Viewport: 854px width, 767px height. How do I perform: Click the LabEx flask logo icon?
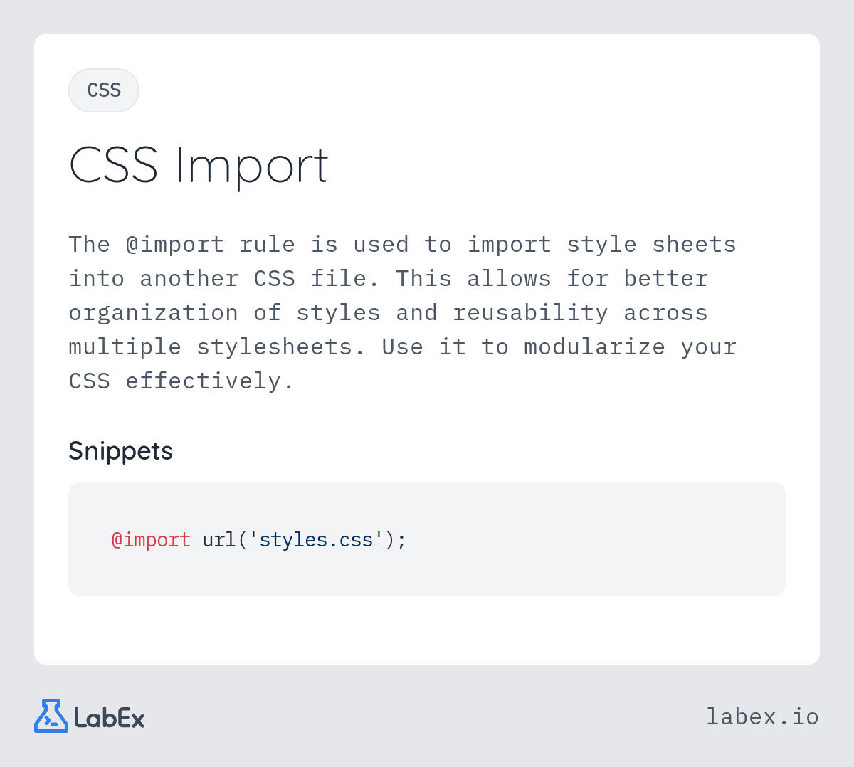[x=51, y=716]
